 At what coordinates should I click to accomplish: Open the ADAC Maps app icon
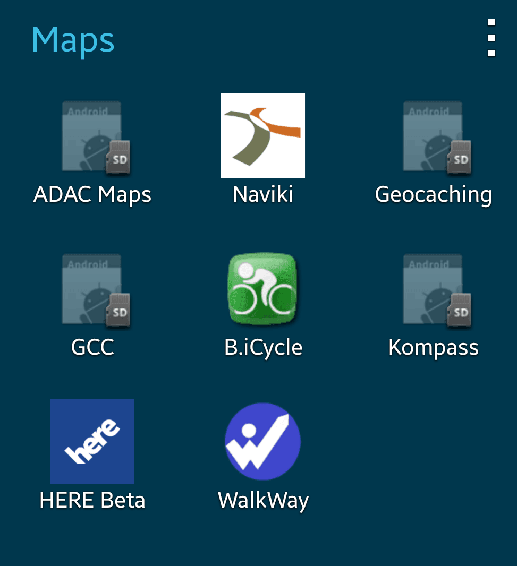point(96,138)
